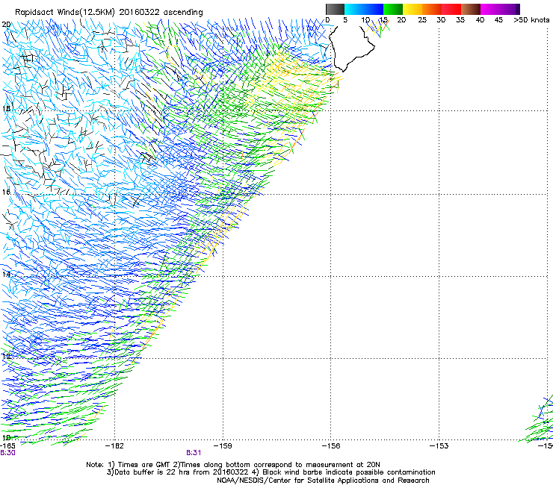
Task: Click the legend tick label 25
Action: click(422, 20)
